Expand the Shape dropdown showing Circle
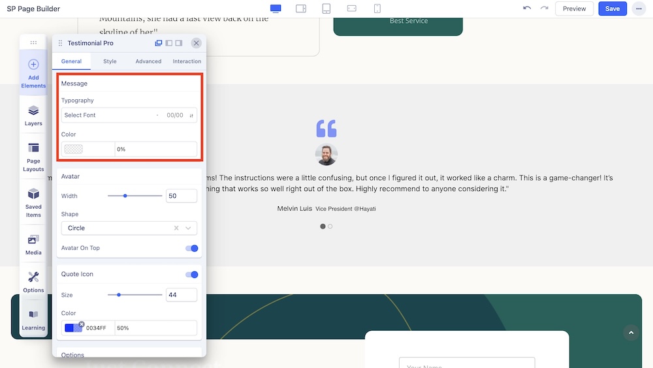Screen dimensions: 653x368 click(x=129, y=228)
